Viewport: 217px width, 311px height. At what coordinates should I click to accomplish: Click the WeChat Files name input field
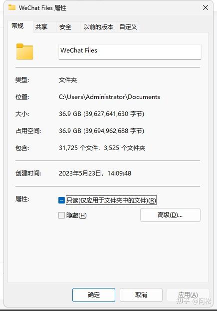(130, 51)
